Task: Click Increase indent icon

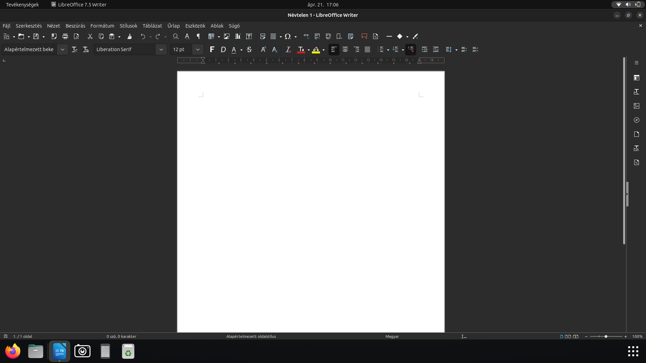Action: point(425,49)
